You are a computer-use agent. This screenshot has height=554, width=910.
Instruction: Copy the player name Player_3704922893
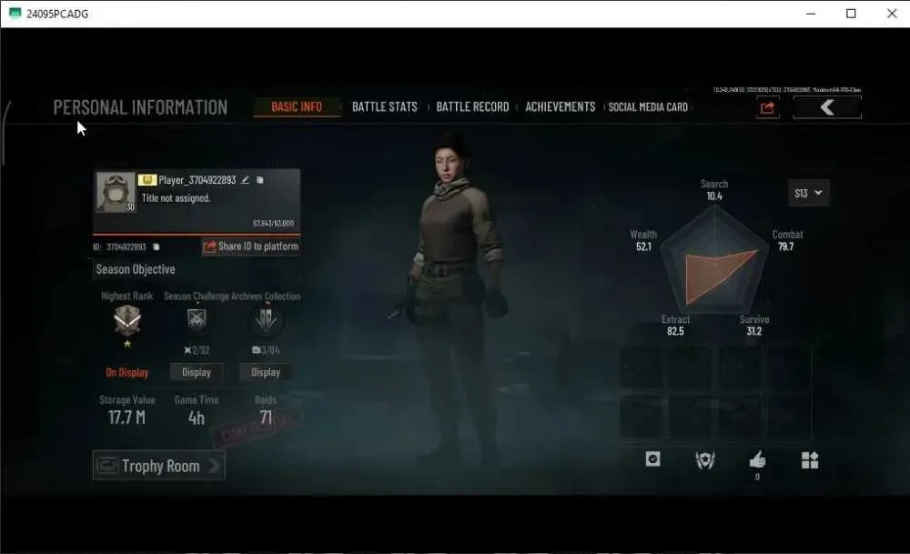pos(260,180)
